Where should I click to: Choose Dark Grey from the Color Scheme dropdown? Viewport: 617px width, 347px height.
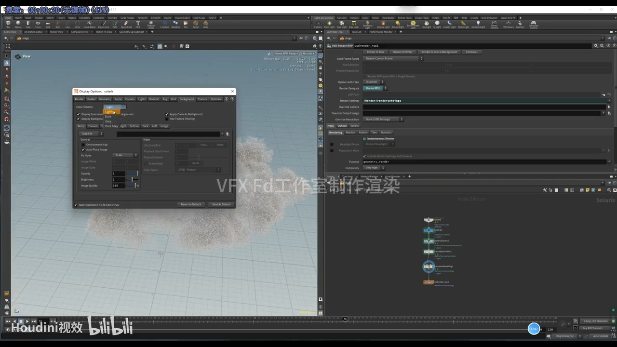coord(111,126)
